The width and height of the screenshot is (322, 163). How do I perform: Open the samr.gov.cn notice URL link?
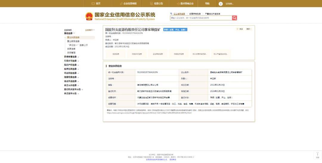click(x=149, y=113)
